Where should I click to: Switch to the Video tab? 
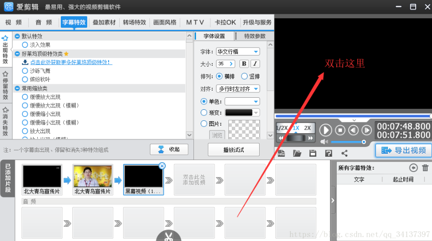click(13, 23)
